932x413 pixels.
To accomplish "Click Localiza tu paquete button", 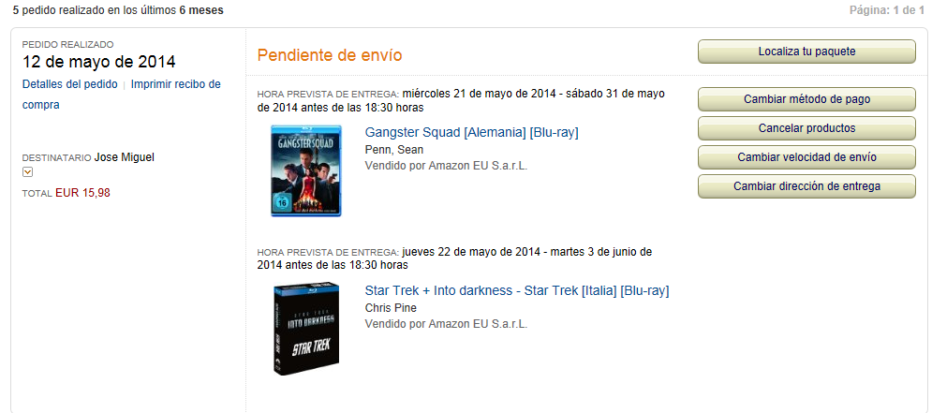I will [806, 52].
